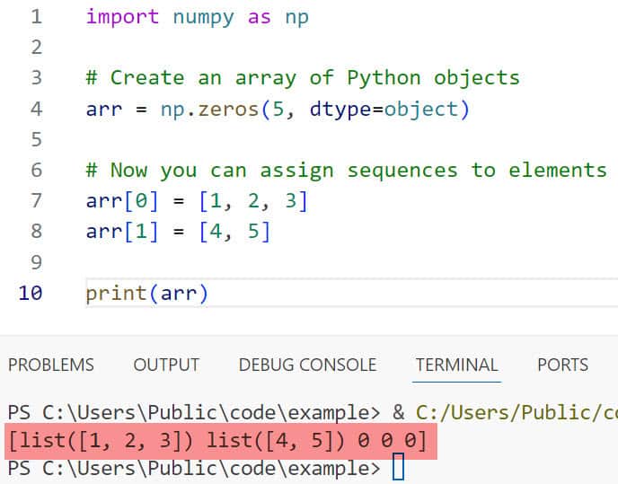Click line number 7 in the gutter

click(x=36, y=200)
